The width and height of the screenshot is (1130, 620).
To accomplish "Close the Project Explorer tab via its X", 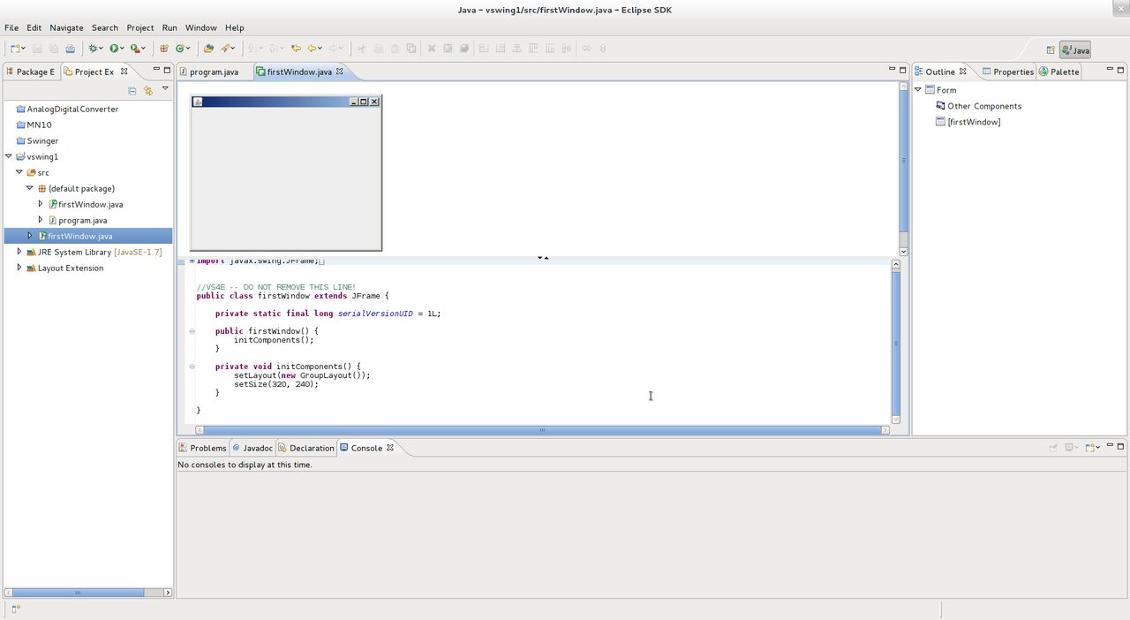I will pos(124,72).
